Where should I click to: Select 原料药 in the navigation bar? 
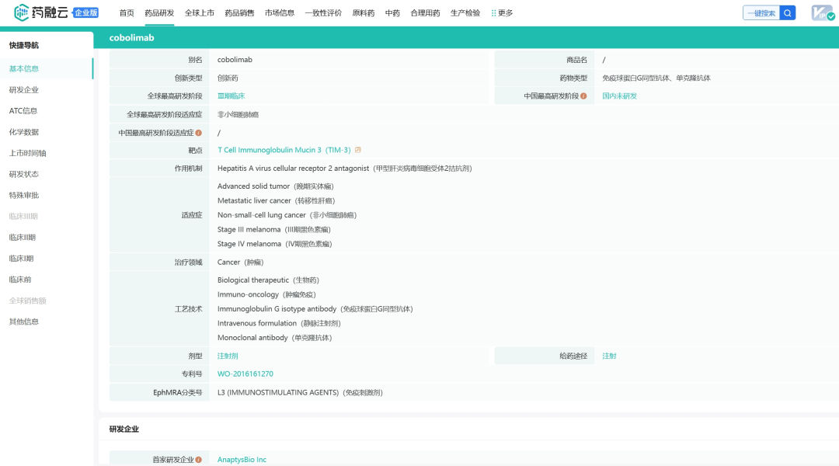pyautogui.click(x=364, y=13)
